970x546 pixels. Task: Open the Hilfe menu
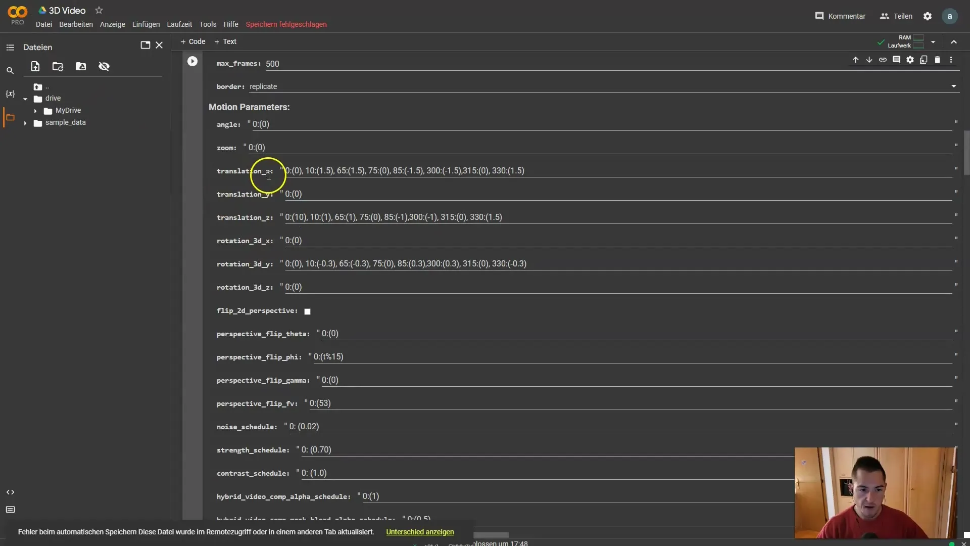coord(231,24)
